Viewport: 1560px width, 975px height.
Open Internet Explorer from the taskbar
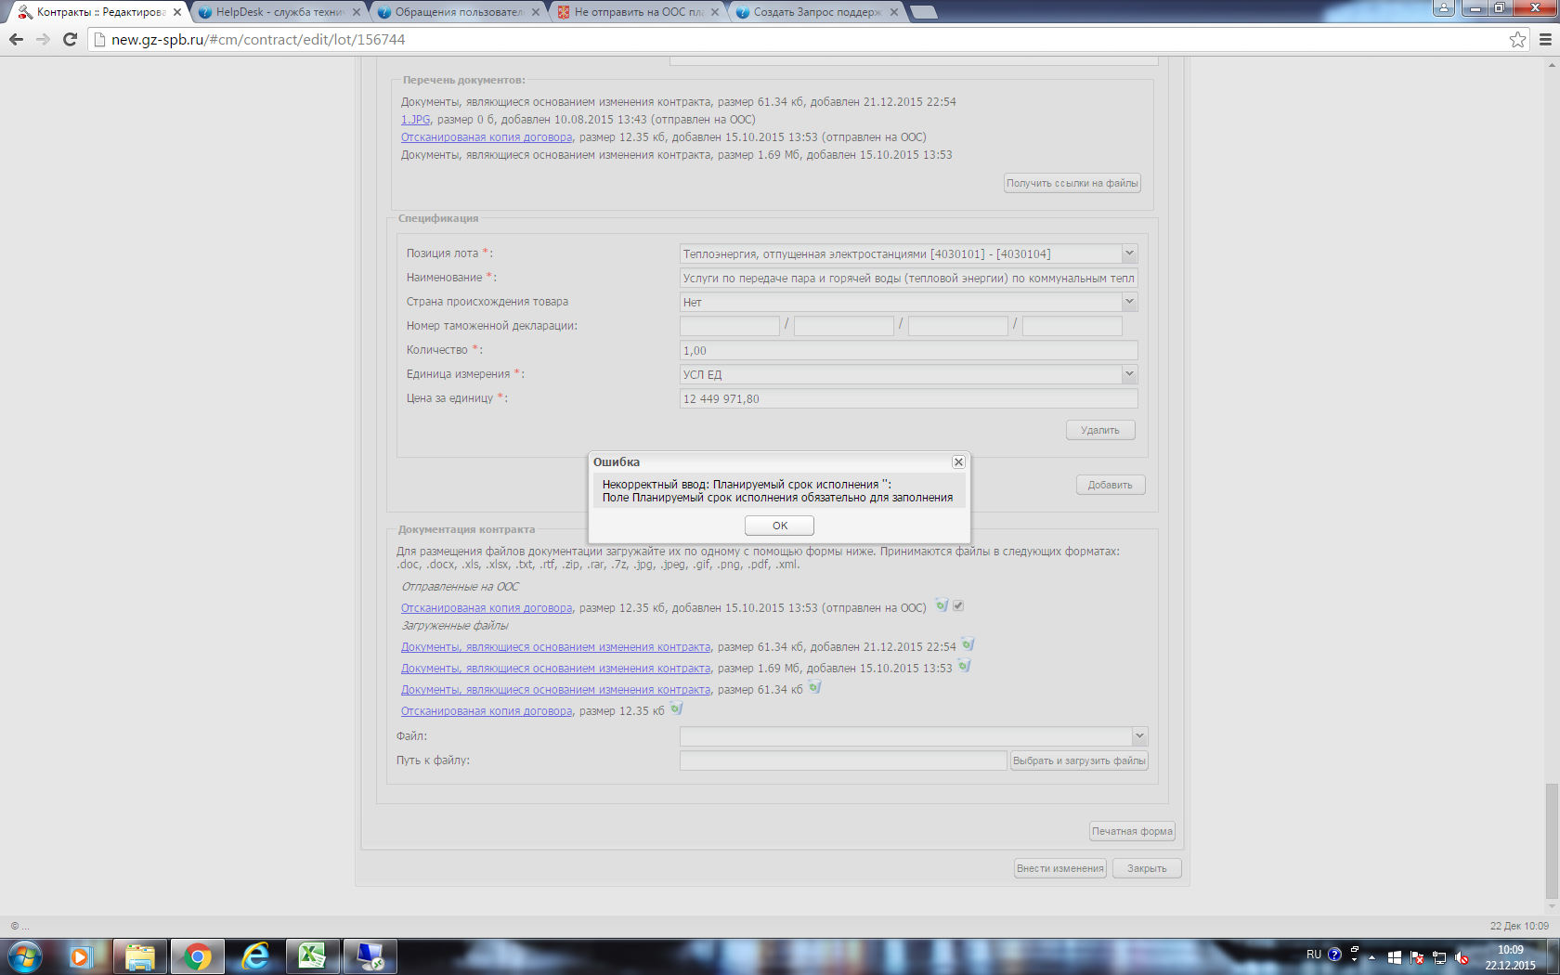point(254,956)
